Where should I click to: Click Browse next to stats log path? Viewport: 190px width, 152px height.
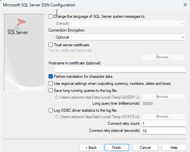coord(164,116)
